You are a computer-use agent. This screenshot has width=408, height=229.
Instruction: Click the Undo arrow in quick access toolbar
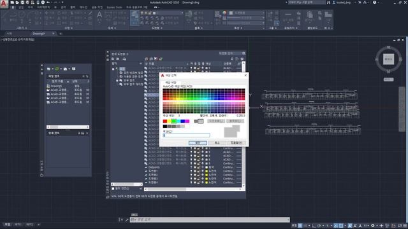pyautogui.click(x=48, y=3)
